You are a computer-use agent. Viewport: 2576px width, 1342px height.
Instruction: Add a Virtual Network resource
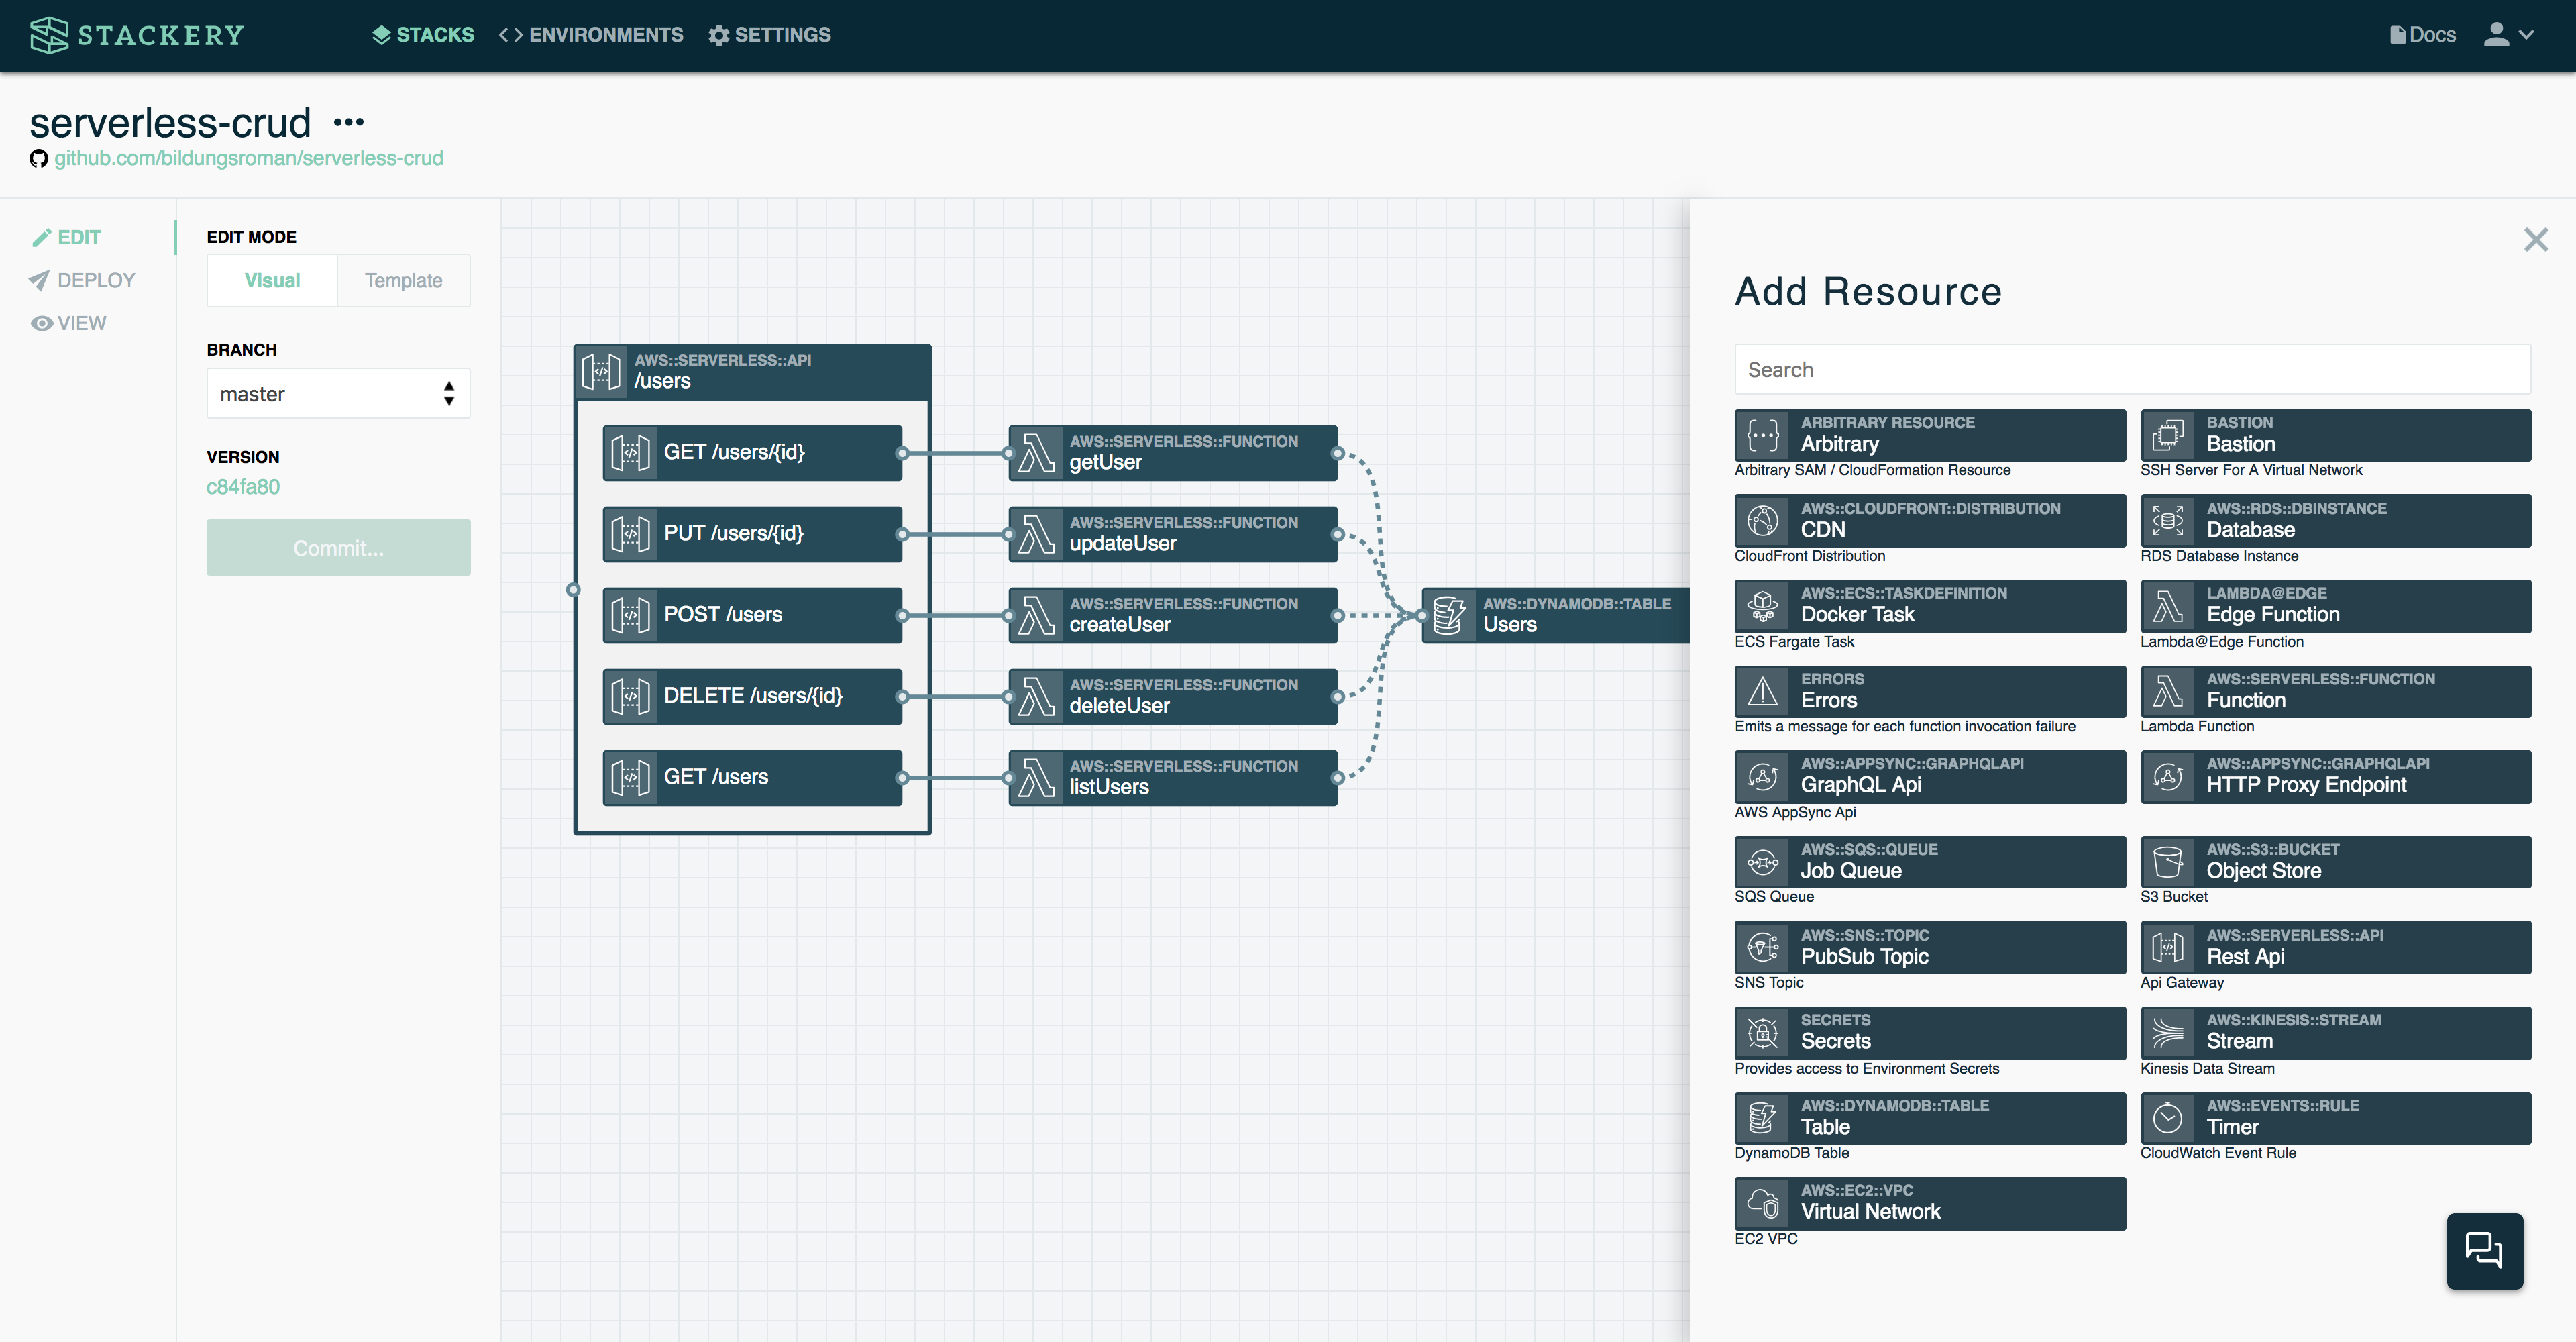pos(1930,1203)
